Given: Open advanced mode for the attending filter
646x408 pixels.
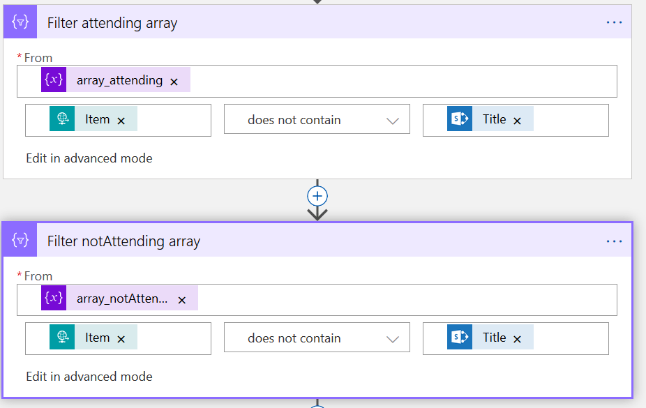Looking at the screenshot, I should coord(89,158).
